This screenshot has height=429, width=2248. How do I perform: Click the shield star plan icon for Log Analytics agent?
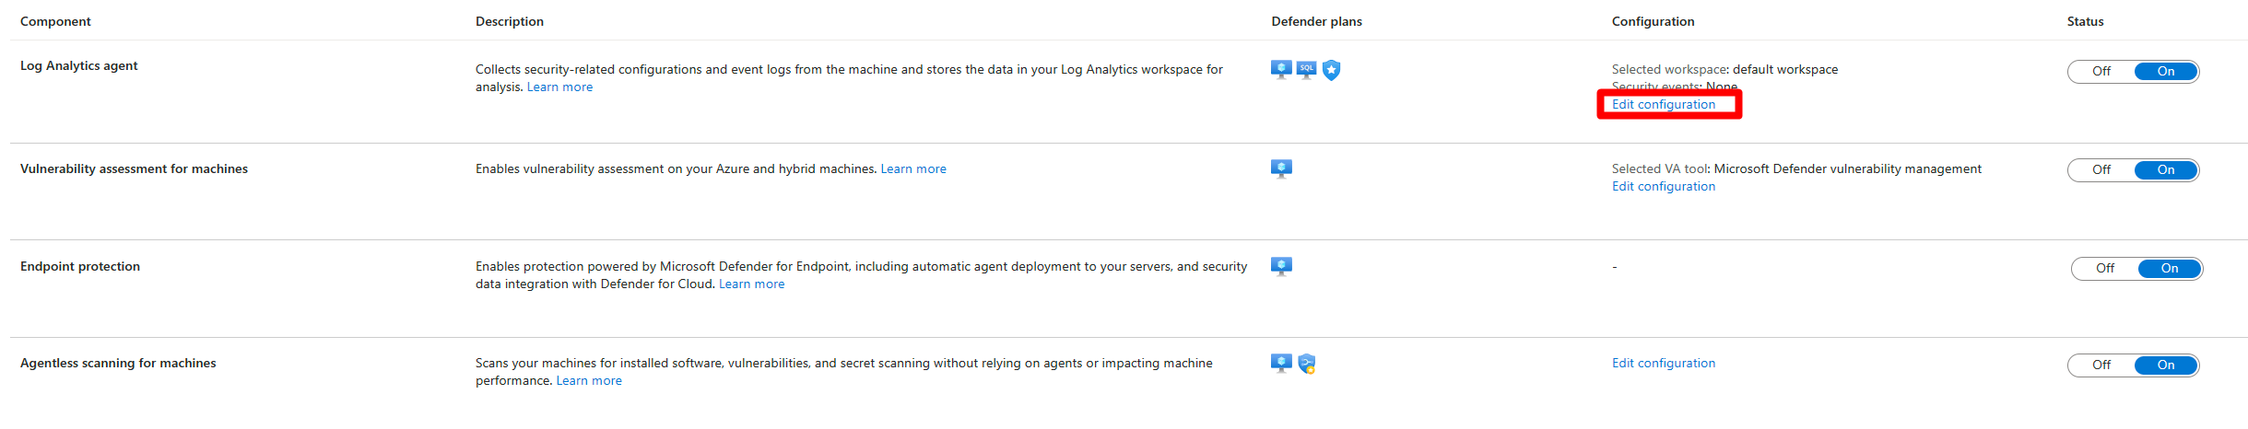pos(1331,70)
